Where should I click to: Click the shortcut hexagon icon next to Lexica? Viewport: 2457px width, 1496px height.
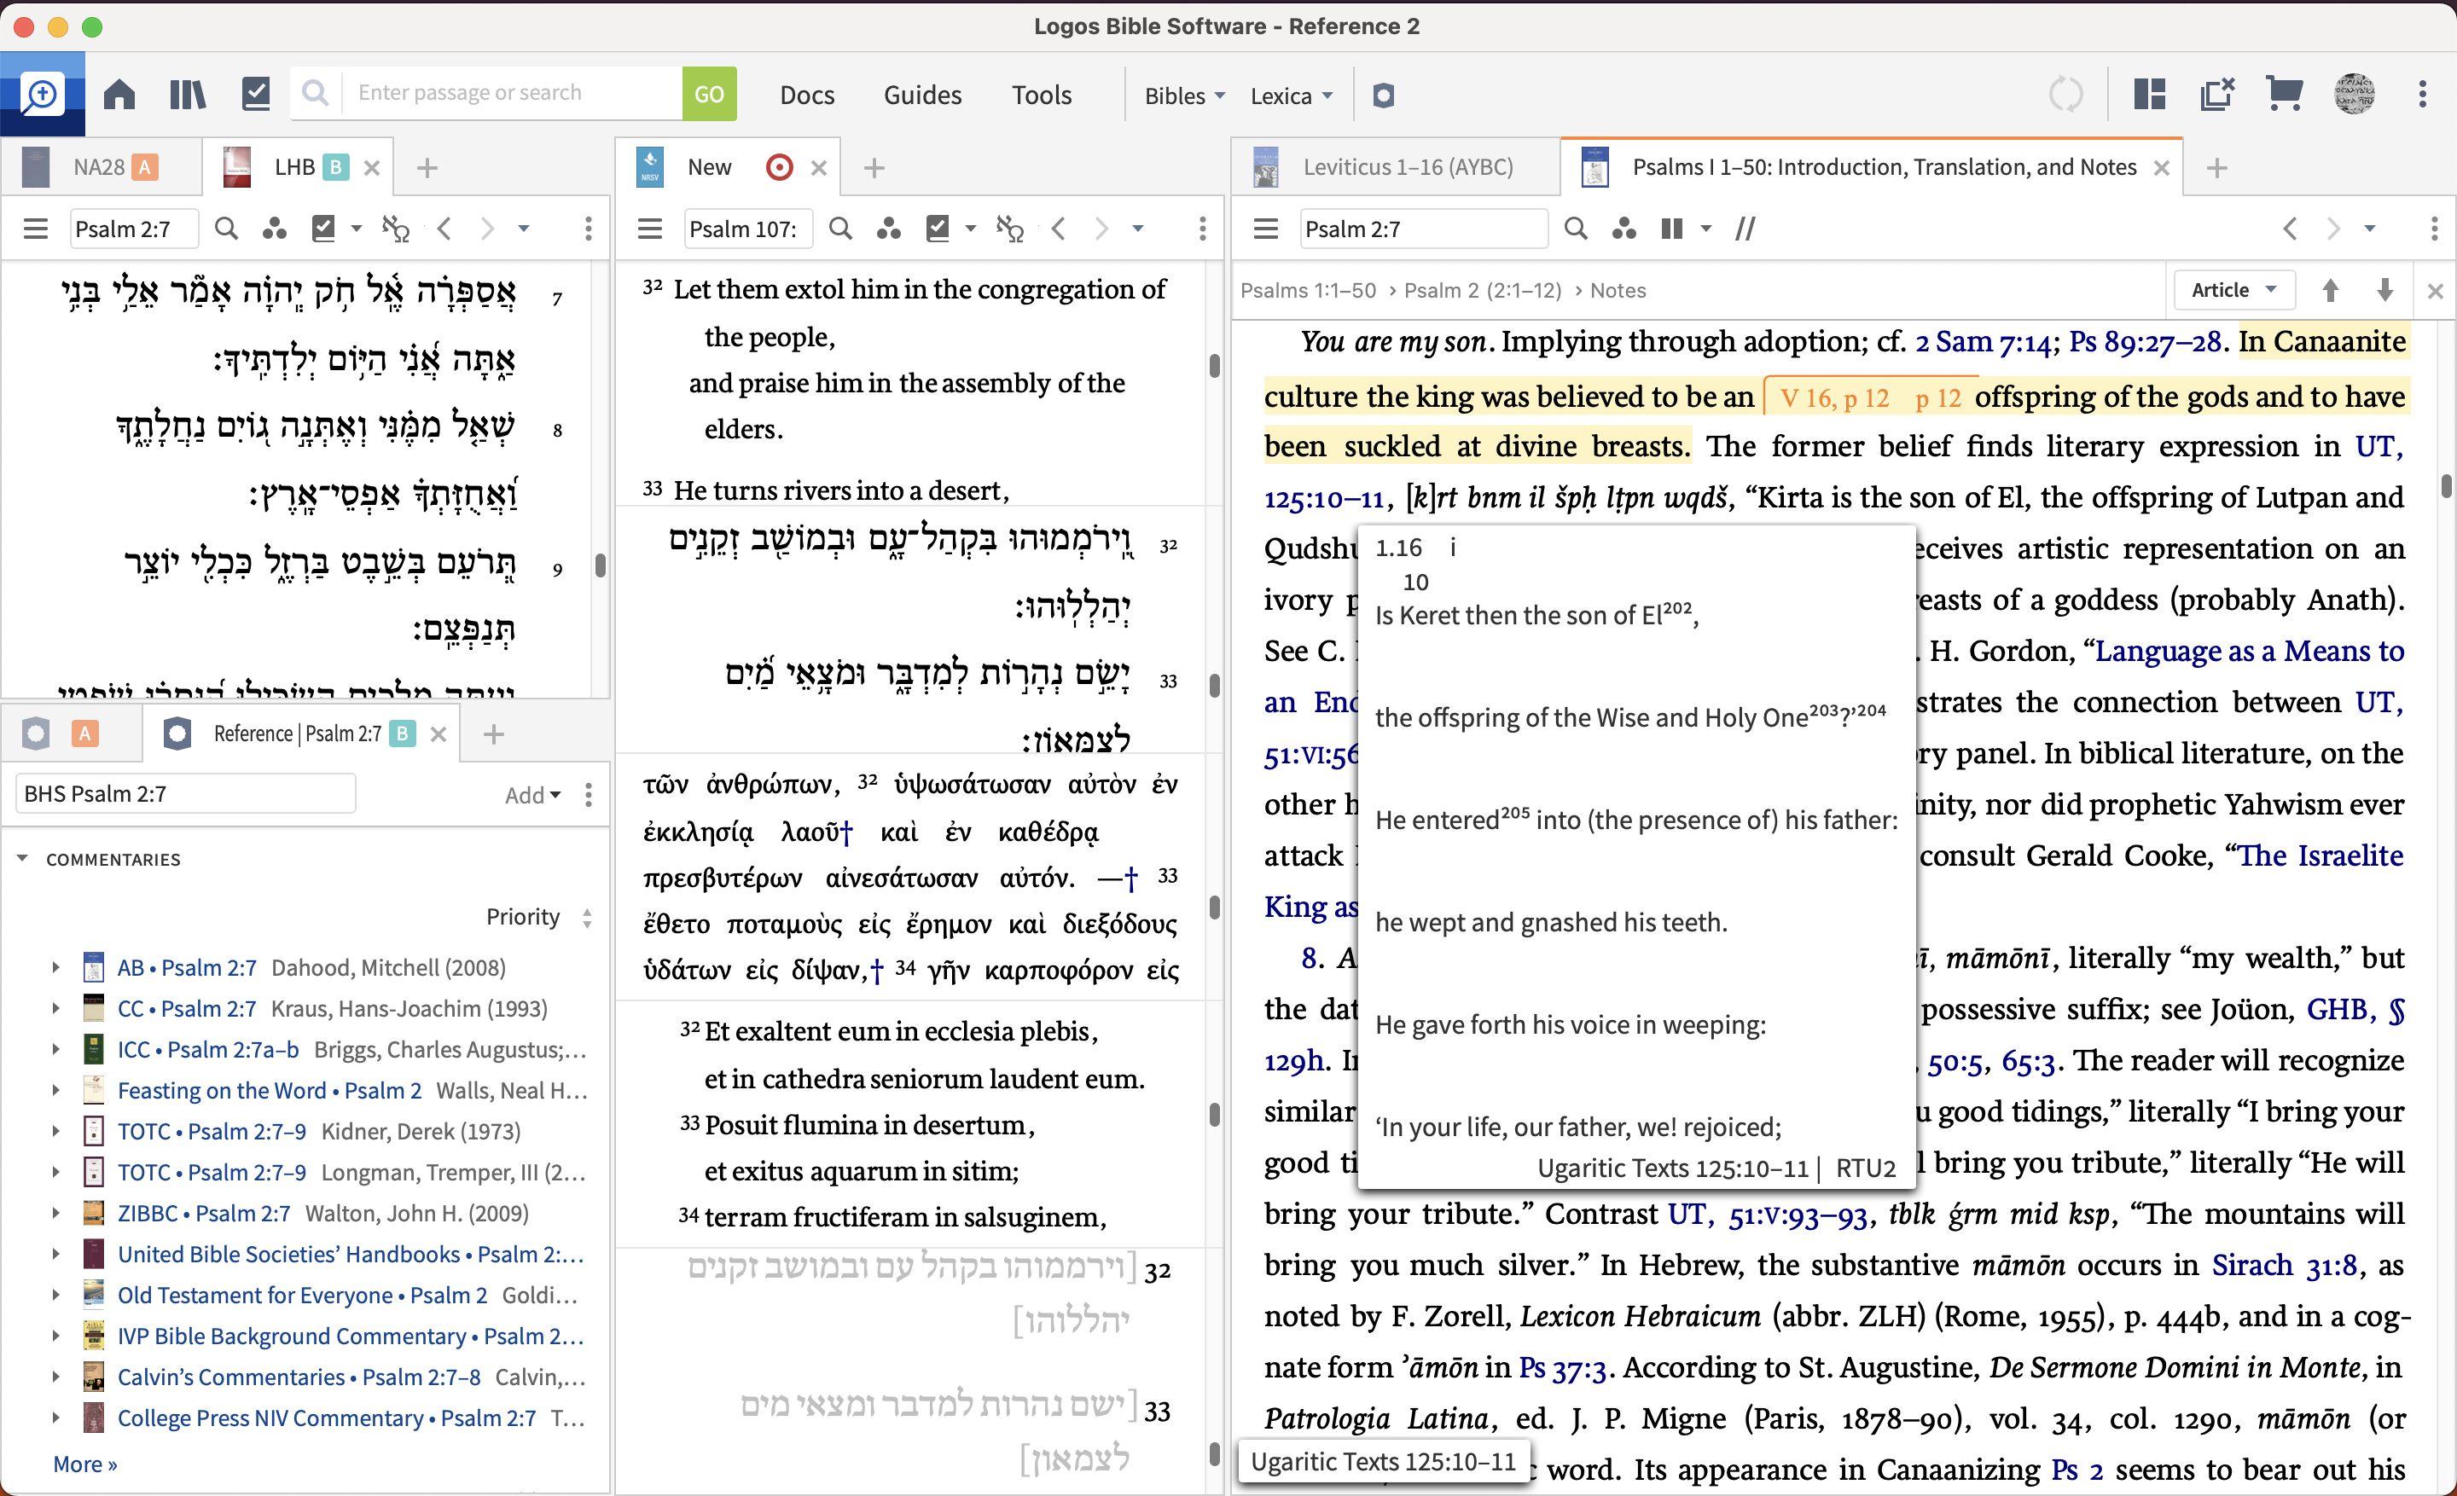click(1383, 96)
